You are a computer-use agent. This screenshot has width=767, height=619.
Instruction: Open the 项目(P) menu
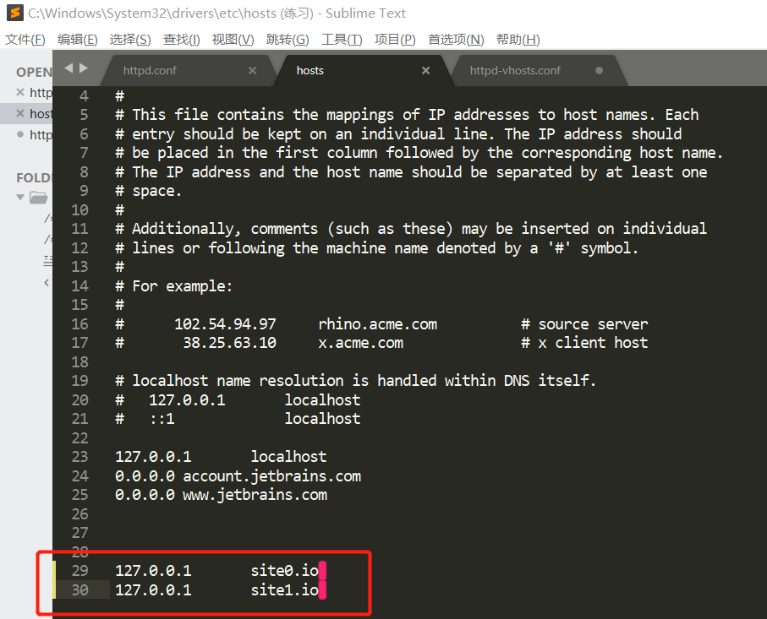point(395,40)
